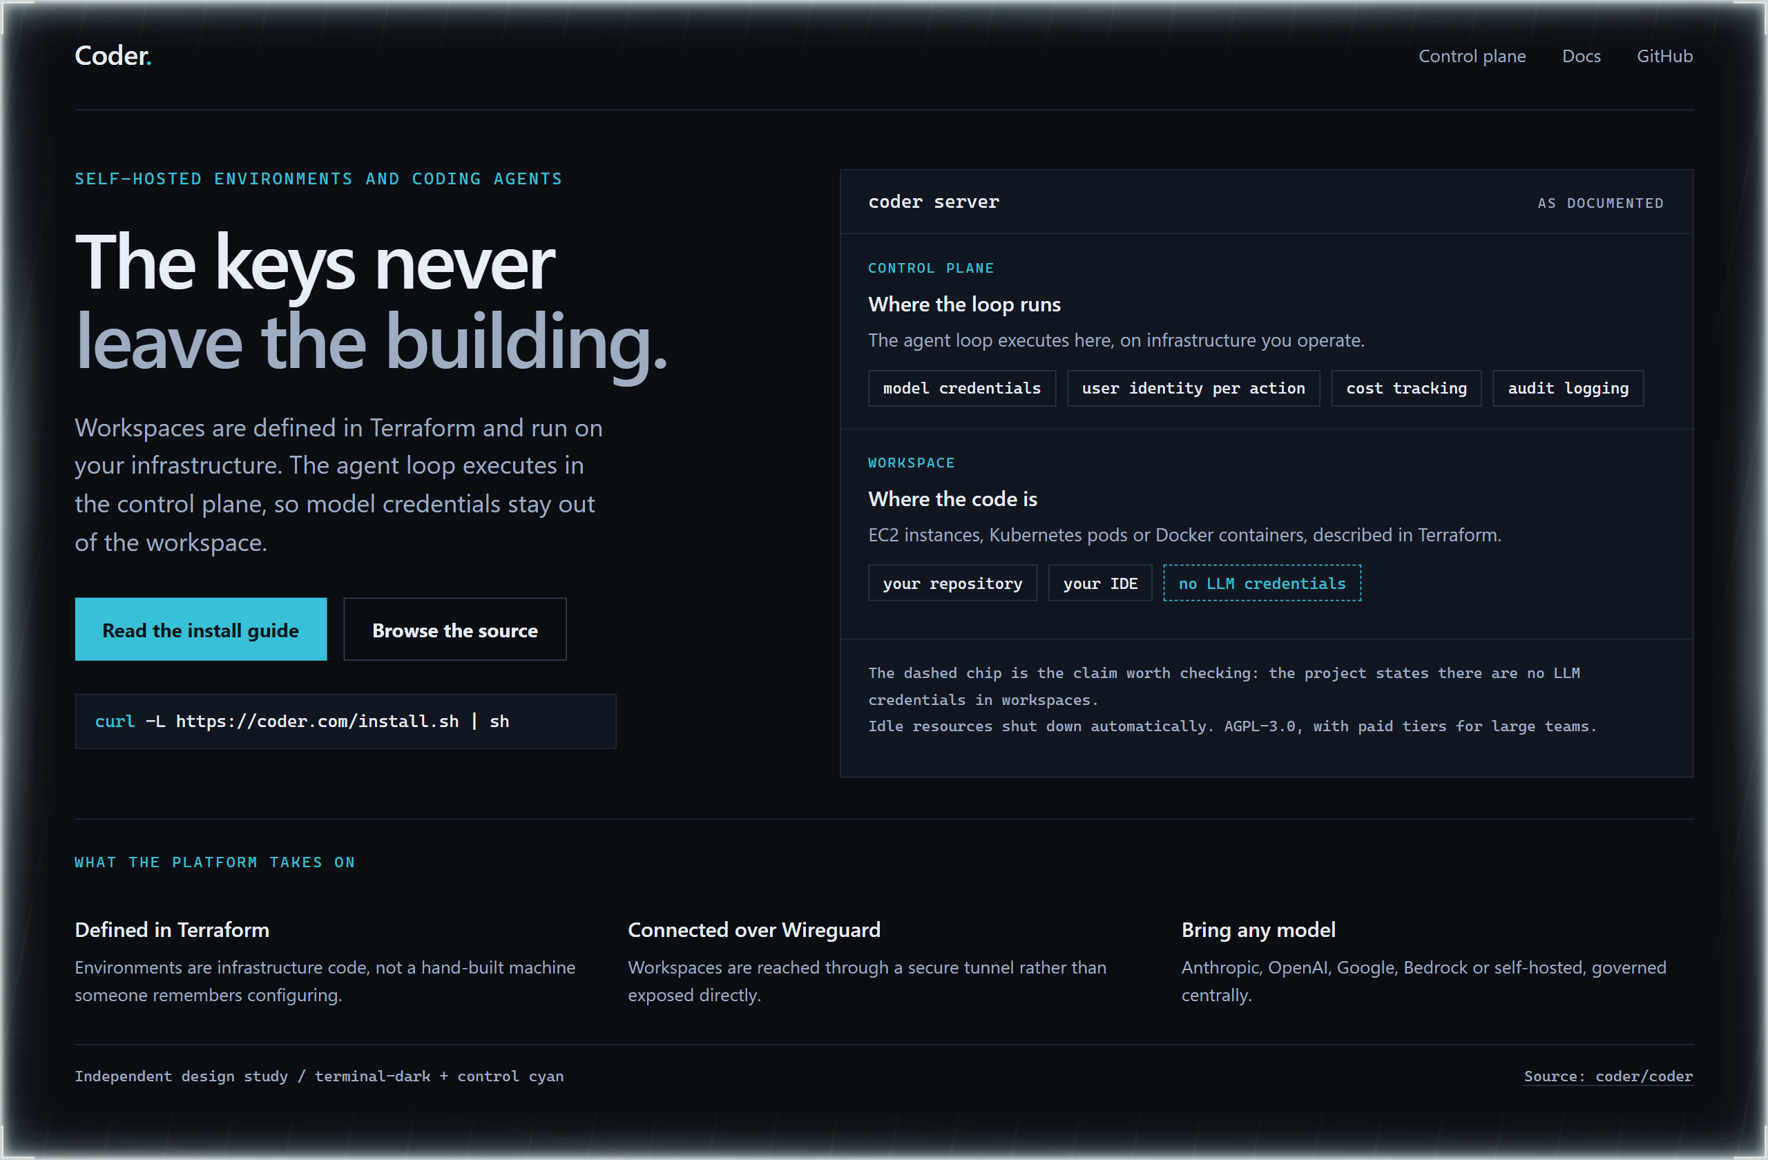Click the AS DOCUMENTED label
This screenshot has height=1160, width=1768.
(x=1600, y=203)
